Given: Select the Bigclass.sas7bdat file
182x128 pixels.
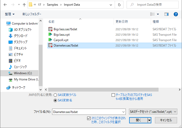Looking at the screenshot, I should [65, 29].
